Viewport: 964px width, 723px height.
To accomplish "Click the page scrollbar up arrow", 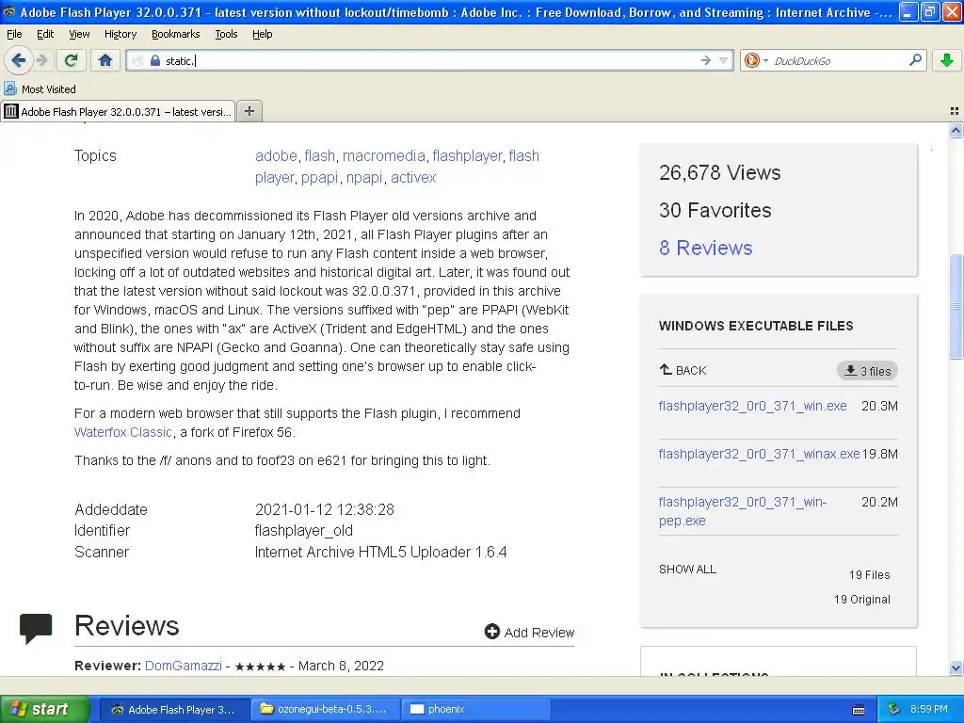I will point(956,130).
